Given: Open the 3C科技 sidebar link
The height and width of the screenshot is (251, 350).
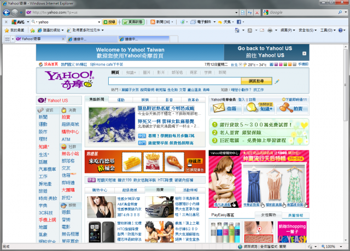Looking at the screenshot, I should coord(46,213).
